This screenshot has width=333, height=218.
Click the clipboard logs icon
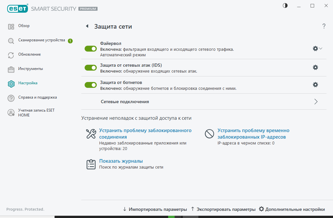[x=91, y=164]
